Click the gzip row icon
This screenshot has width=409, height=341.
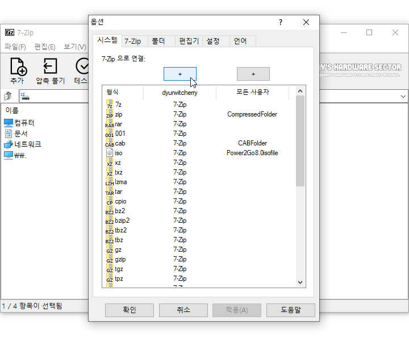tap(110, 259)
